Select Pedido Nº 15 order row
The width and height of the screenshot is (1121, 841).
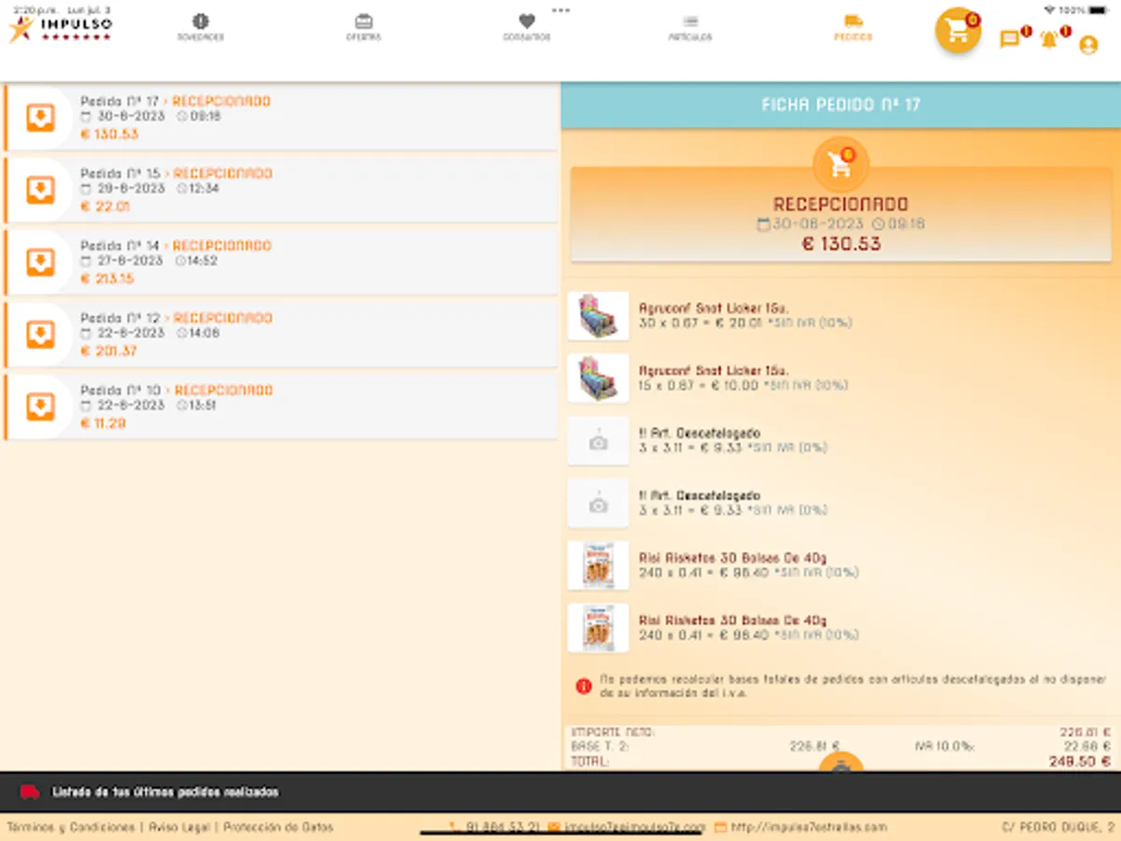pos(280,190)
